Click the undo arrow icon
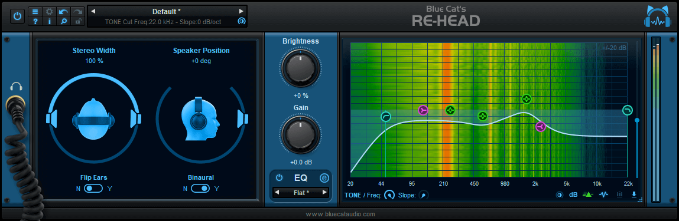 64,12
